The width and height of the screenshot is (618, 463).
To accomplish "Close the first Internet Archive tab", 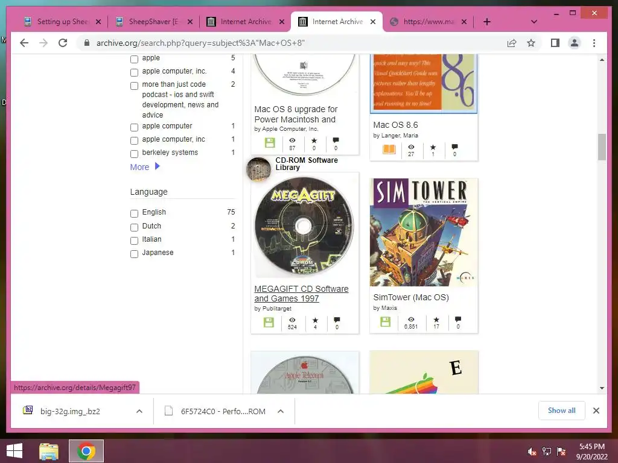I will (282, 22).
